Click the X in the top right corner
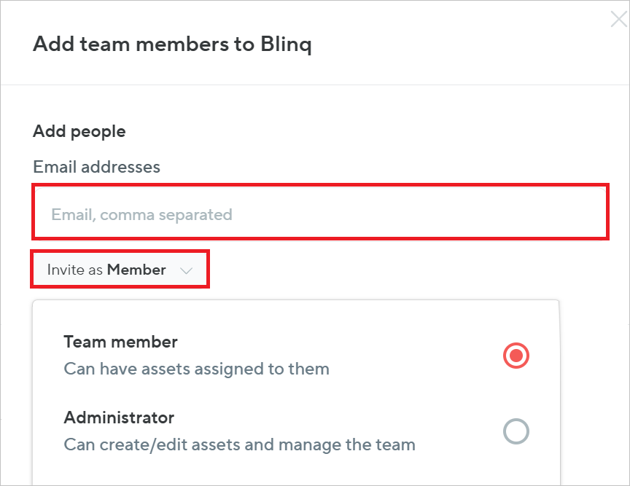This screenshot has width=630, height=486. pyautogui.click(x=618, y=19)
